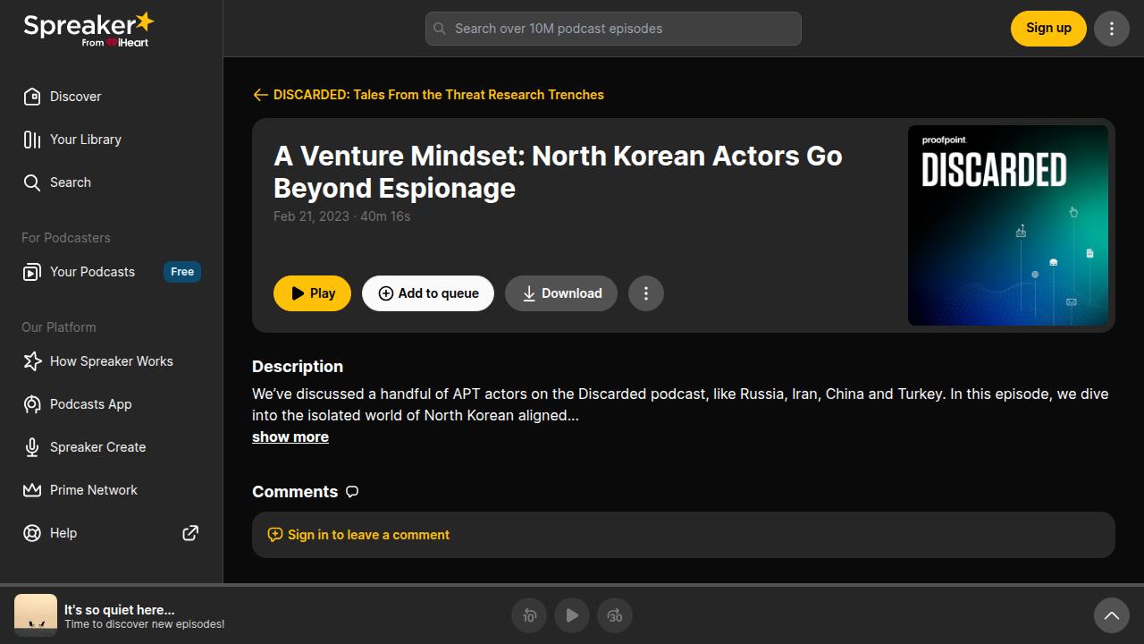1144x644 pixels.
Task: Expand the player with the chevron-up button
Action: (1112, 615)
